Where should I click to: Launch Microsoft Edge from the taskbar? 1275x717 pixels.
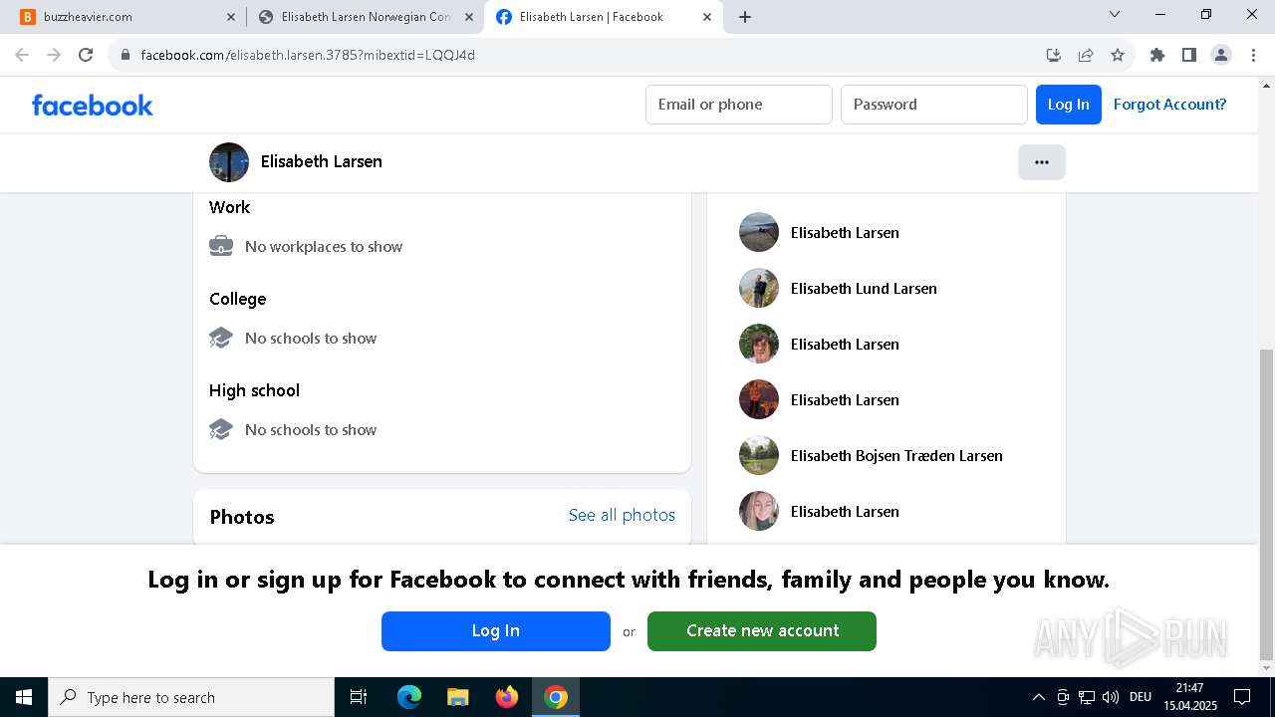click(409, 697)
